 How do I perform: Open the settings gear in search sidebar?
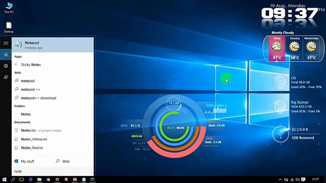6,66
